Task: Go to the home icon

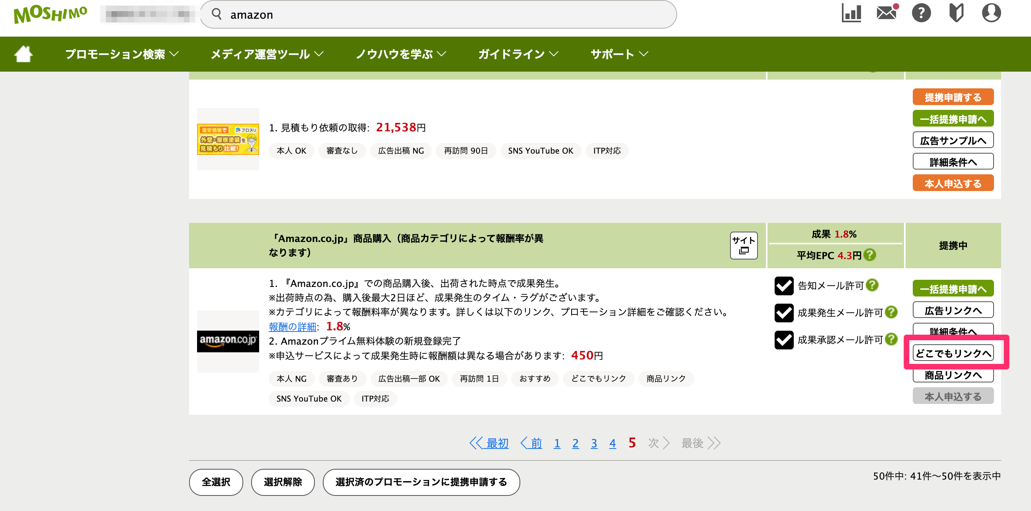Action: pyautogui.click(x=23, y=54)
